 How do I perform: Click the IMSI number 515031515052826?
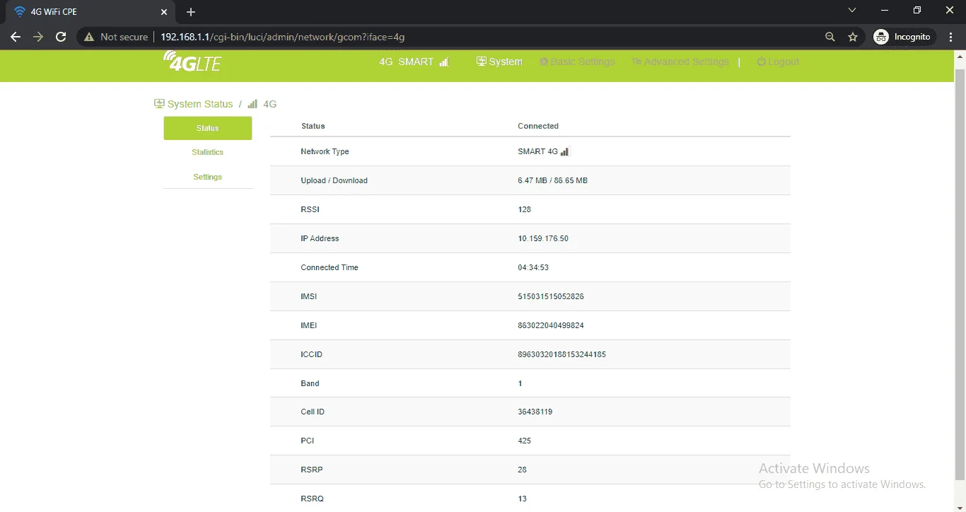(x=551, y=296)
